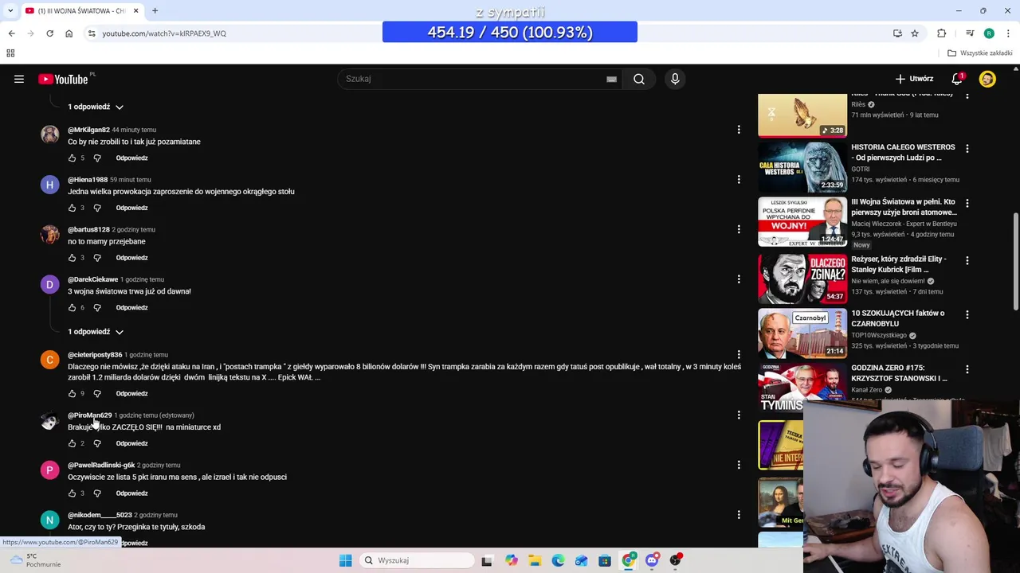Click the search magnifier button
1020x573 pixels.
click(639, 79)
